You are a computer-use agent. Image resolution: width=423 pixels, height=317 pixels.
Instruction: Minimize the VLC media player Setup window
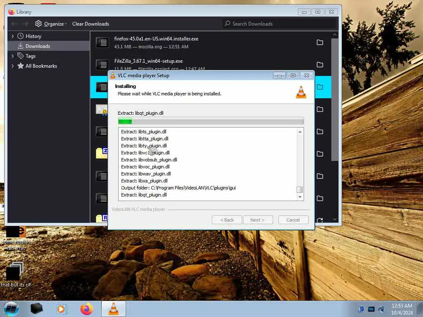tap(279, 76)
